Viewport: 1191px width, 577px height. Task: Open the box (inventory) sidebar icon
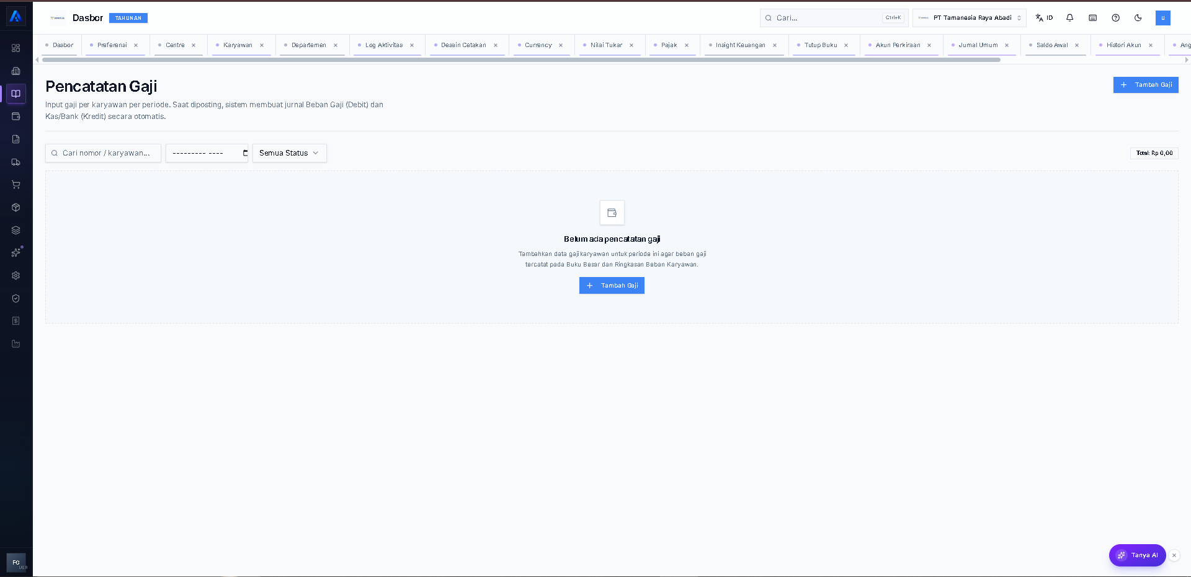(16, 208)
